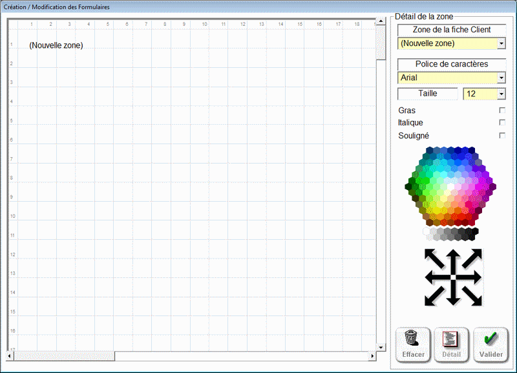The height and width of the screenshot is (373, 517).
Task: Click the Détail de la zone group title
Action: (424, 17)
